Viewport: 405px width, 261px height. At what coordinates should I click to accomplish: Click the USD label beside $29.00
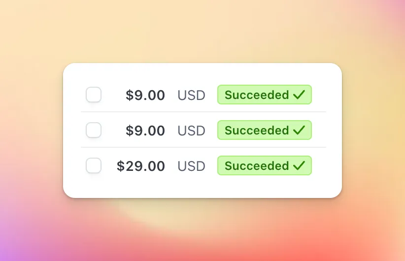tap(191, 166)
